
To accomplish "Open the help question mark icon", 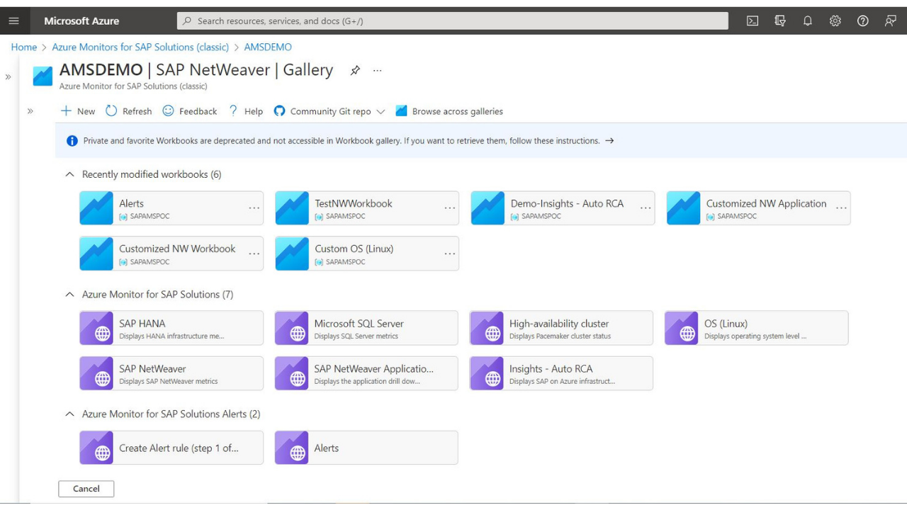I will click(863, 21).
